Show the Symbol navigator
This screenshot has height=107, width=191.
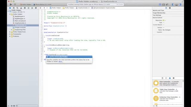point(14,8)
